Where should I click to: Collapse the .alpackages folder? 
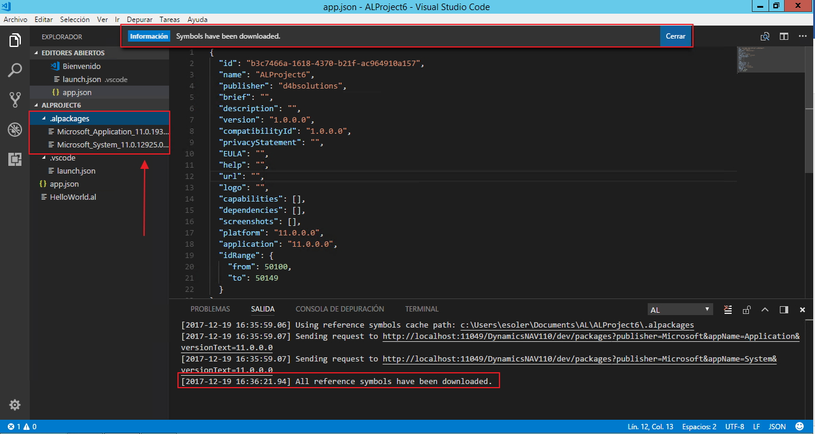(69, 118)
